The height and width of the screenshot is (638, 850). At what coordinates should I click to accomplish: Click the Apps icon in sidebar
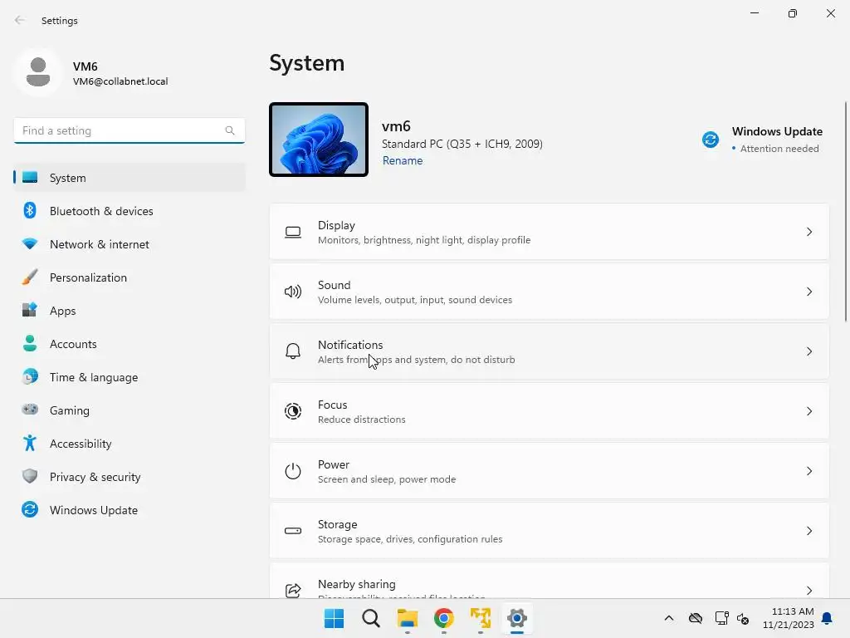(30, 311)
